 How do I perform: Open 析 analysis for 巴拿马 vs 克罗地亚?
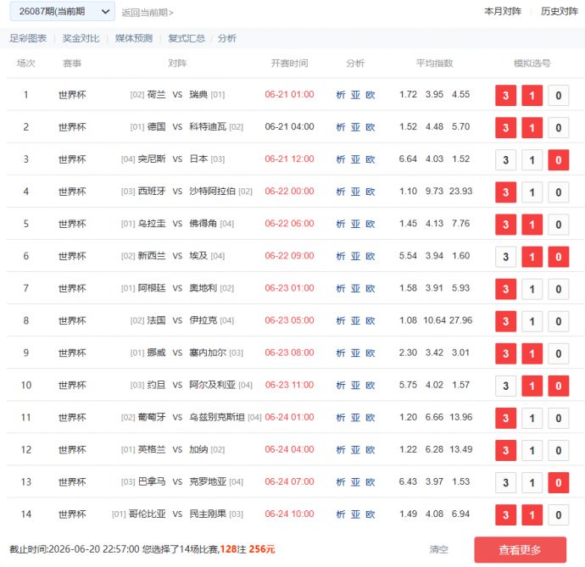click(x=341, y=482)
